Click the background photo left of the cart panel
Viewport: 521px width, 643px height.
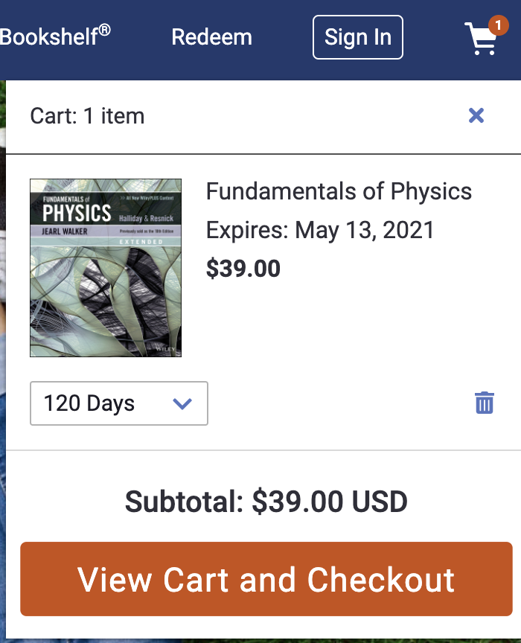coord(2,372)
